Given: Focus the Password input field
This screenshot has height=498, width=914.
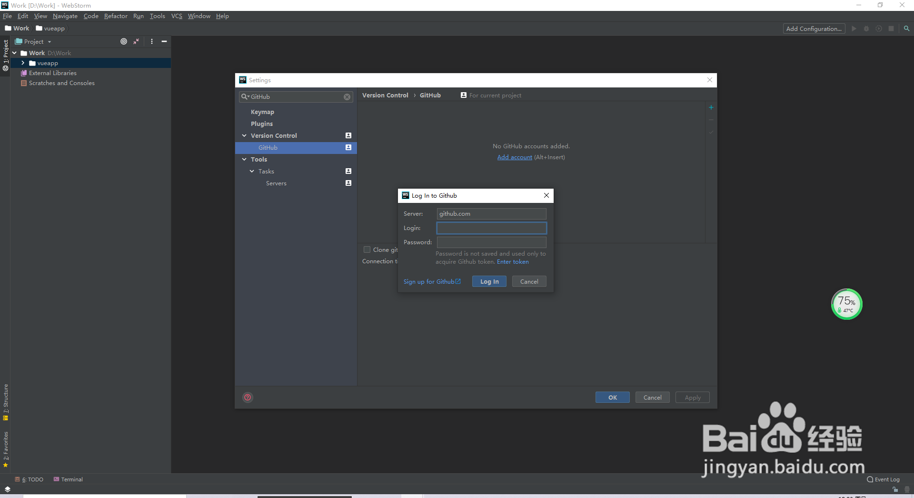Looking at the screenshot, I should point(491,242).
